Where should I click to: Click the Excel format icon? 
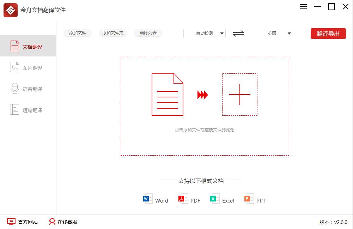214,198
